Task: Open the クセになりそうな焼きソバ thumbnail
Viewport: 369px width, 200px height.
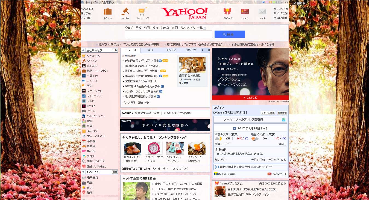Action: pos(197,148)
